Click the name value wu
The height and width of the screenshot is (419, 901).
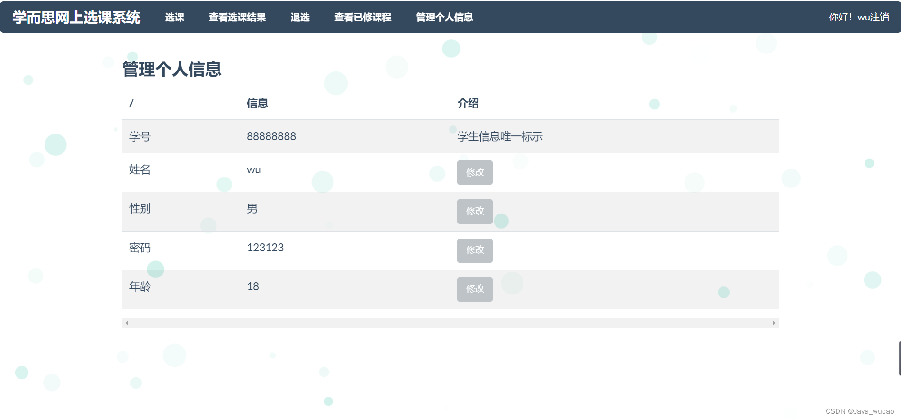coord(254,170)
